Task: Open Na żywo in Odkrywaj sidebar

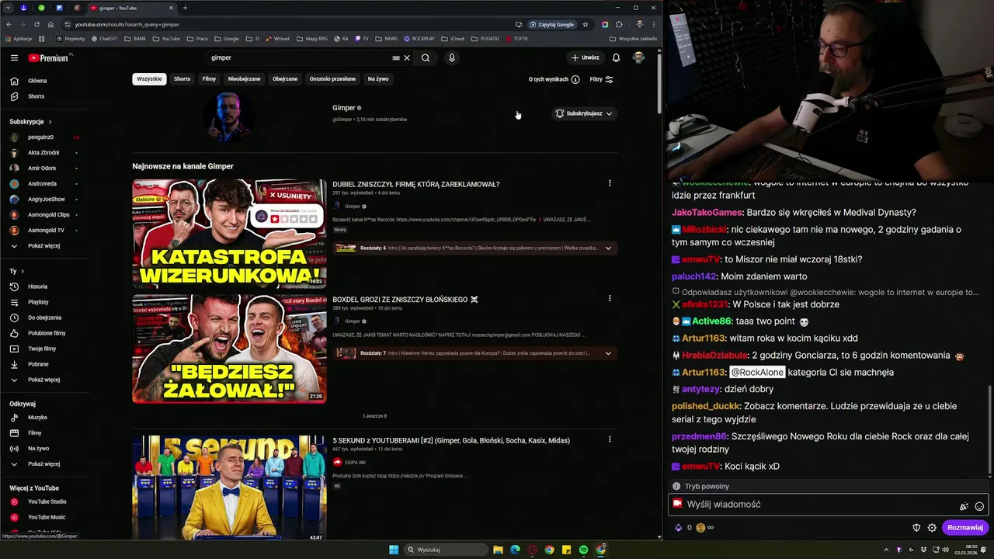Action: pos(38,448)
